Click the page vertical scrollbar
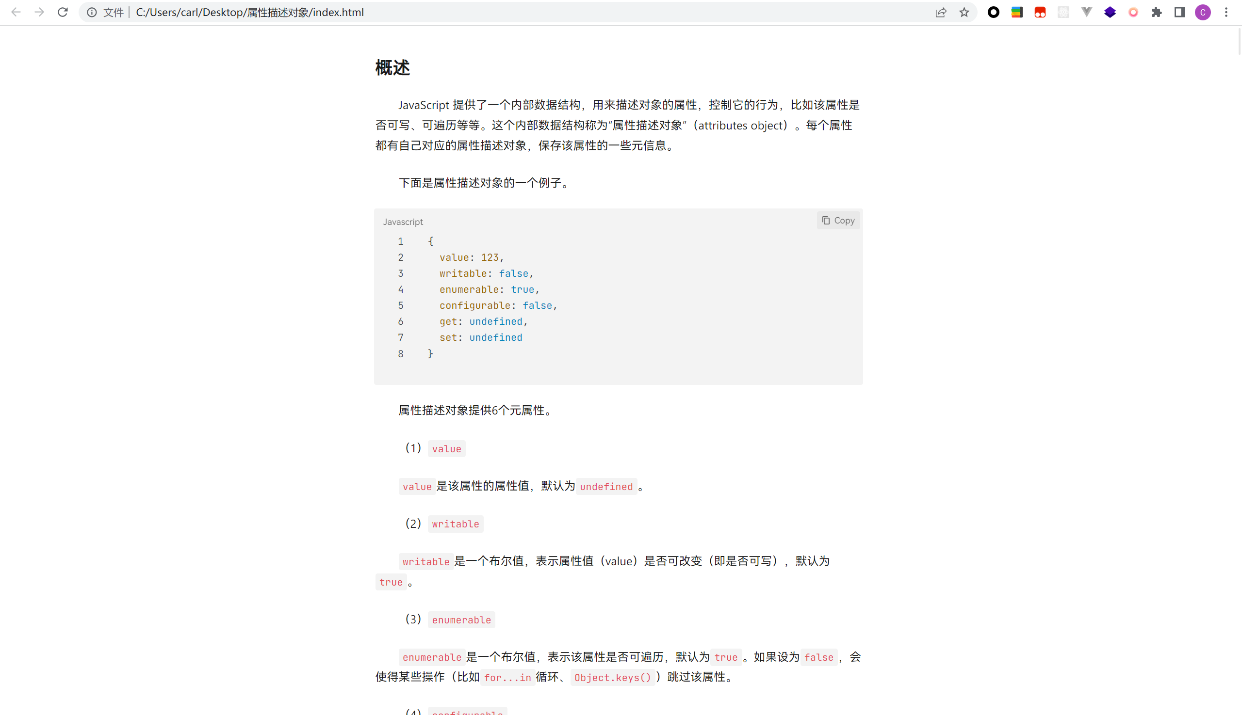 1239,42
